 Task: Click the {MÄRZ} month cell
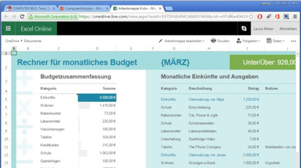tap(175, 62)
